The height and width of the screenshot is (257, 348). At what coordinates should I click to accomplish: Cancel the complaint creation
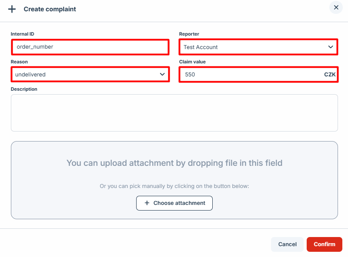tap(287, 244)
